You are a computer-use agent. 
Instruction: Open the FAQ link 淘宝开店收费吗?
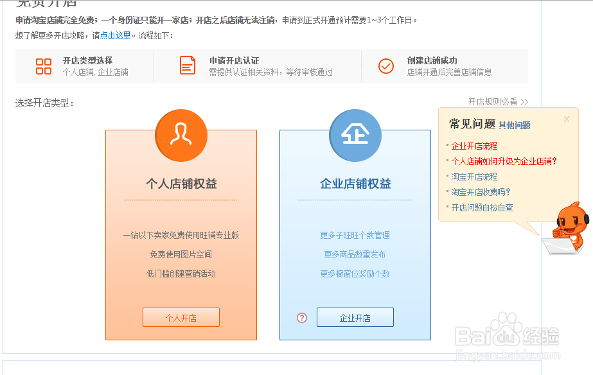coord(481,192)
